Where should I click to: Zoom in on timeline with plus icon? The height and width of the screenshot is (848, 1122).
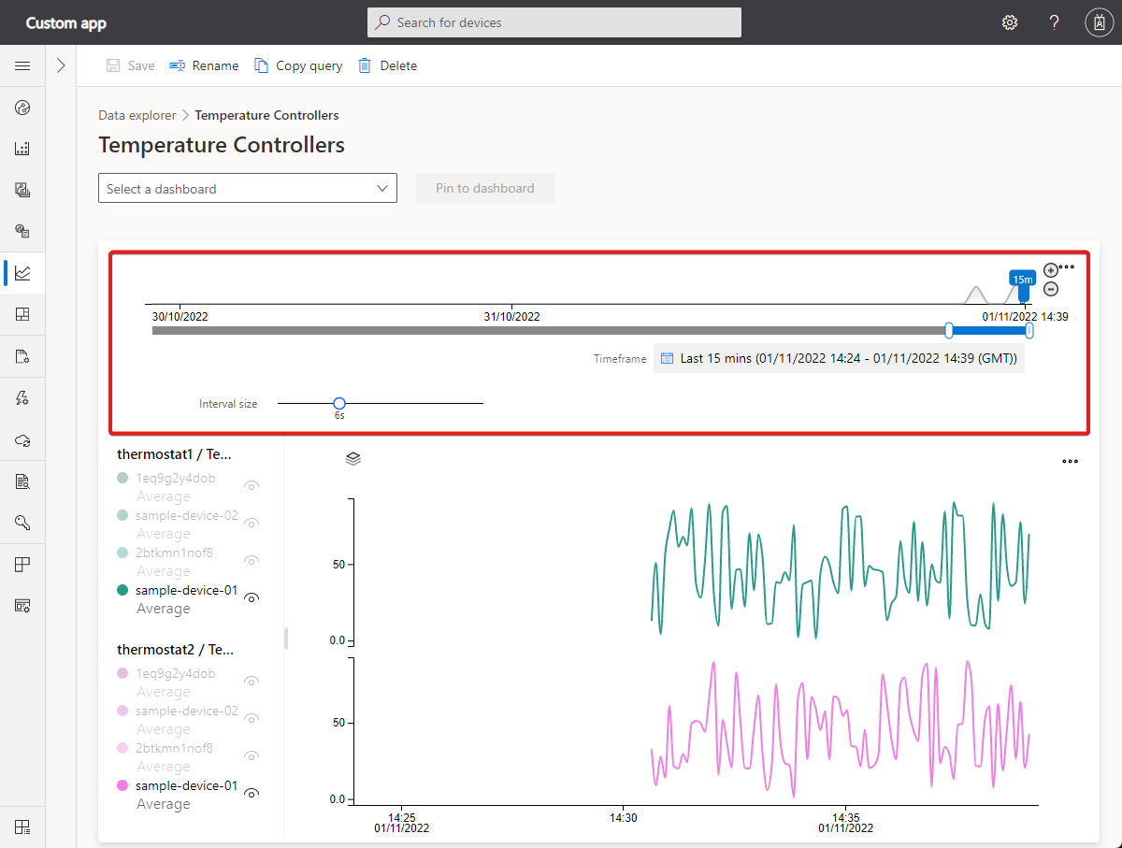click(1051, 270)
